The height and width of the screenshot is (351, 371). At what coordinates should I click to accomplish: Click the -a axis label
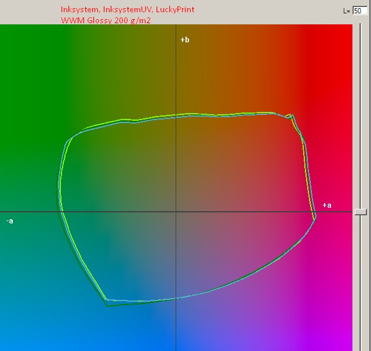point(10,221)
